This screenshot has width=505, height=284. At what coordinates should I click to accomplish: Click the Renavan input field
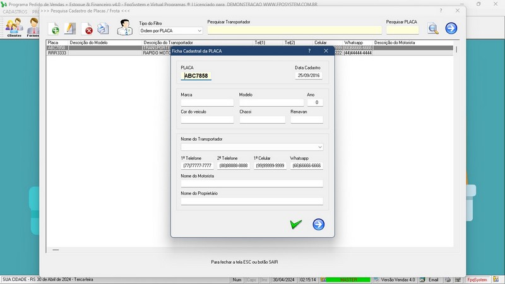pyautogui.click(x=307, y=119)
